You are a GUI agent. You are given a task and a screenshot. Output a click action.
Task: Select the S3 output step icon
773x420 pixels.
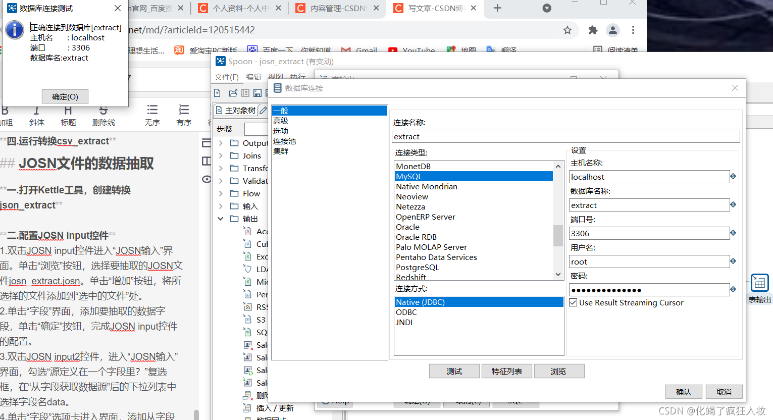click(247, 320)
